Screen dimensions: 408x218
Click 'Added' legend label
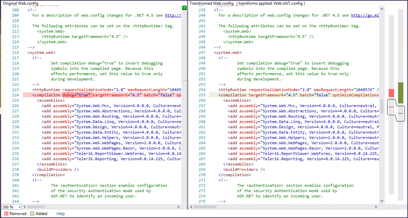coord(42,214)
